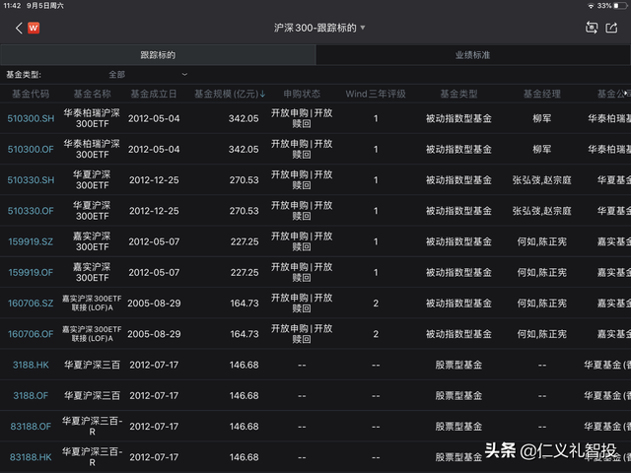631x473 pixels.
Task: Open fund code 83188.OF
Action: tap(31, 427)
